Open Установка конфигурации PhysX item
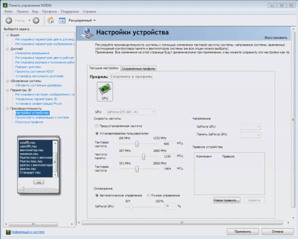Image resolution: width=298 pixels, height=239 pixels. (39, 104)
